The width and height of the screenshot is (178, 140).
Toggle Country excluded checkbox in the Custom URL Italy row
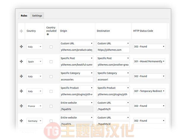(51, 47)
